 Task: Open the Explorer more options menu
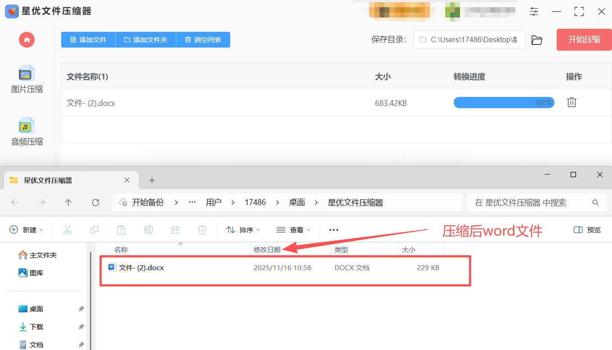click(334, 230)
